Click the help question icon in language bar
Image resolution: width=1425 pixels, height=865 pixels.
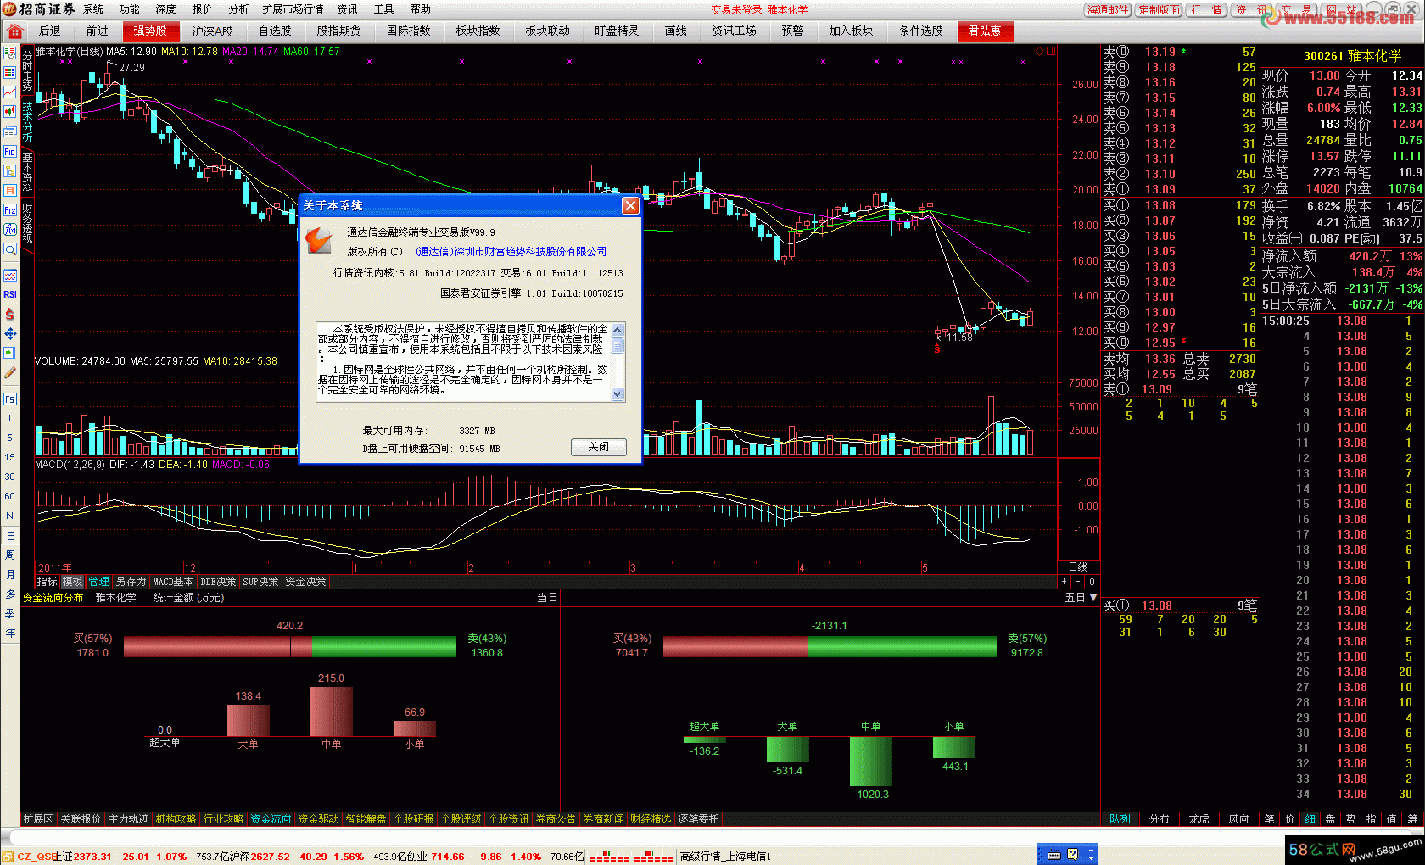1072,855
